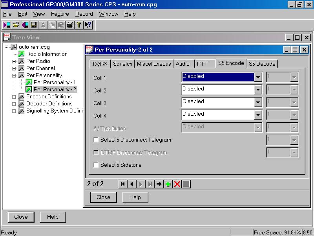The width and height of the screenshot is (314, 236).
Task: Save the codeplug with the floppy icon
Action: click(34, 25)
